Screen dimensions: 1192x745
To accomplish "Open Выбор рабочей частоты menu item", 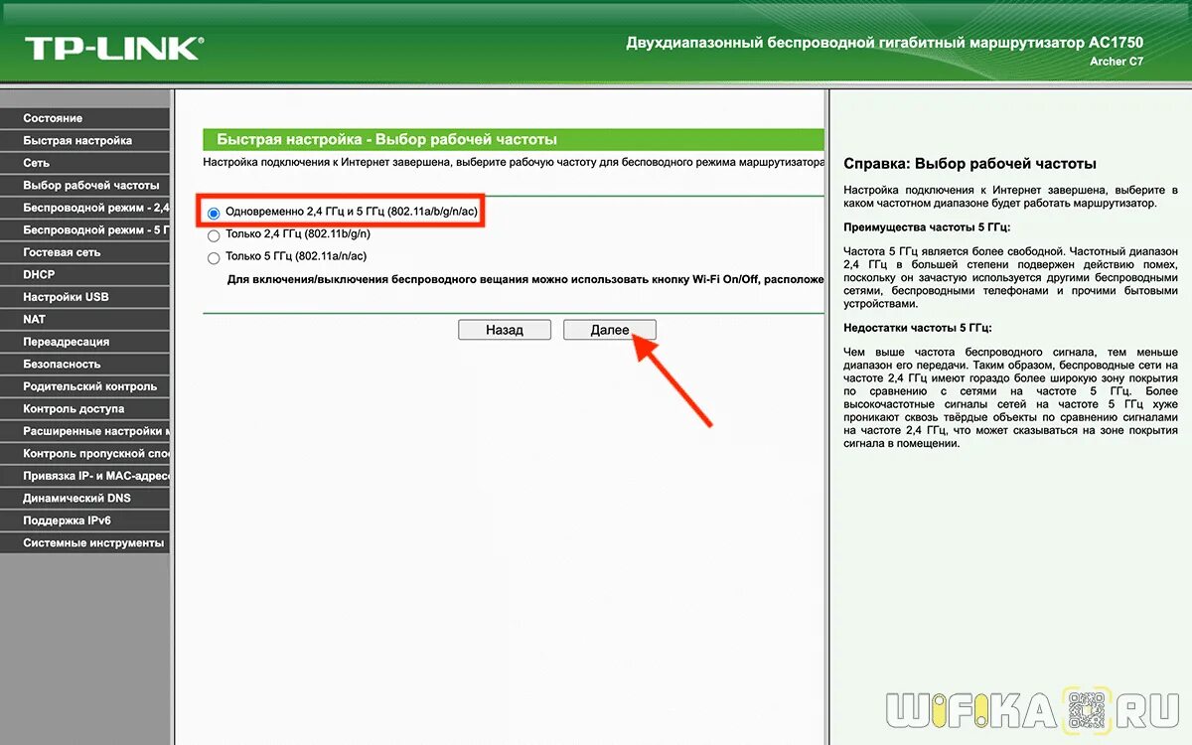I will tap(84, 185).
